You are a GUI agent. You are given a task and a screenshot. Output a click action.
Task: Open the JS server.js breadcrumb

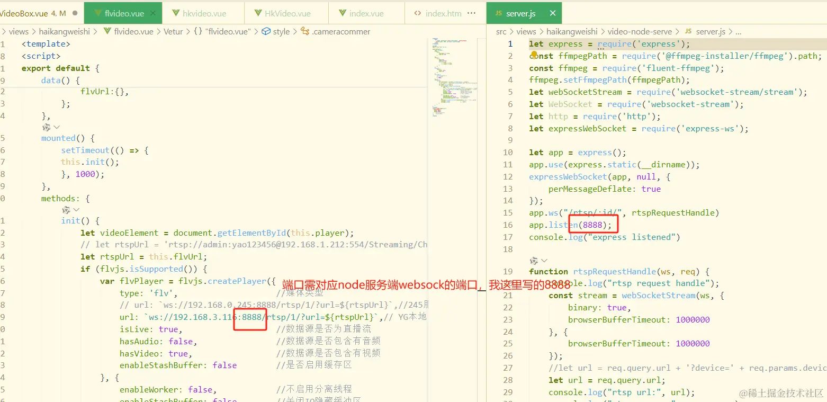point(706,32)
